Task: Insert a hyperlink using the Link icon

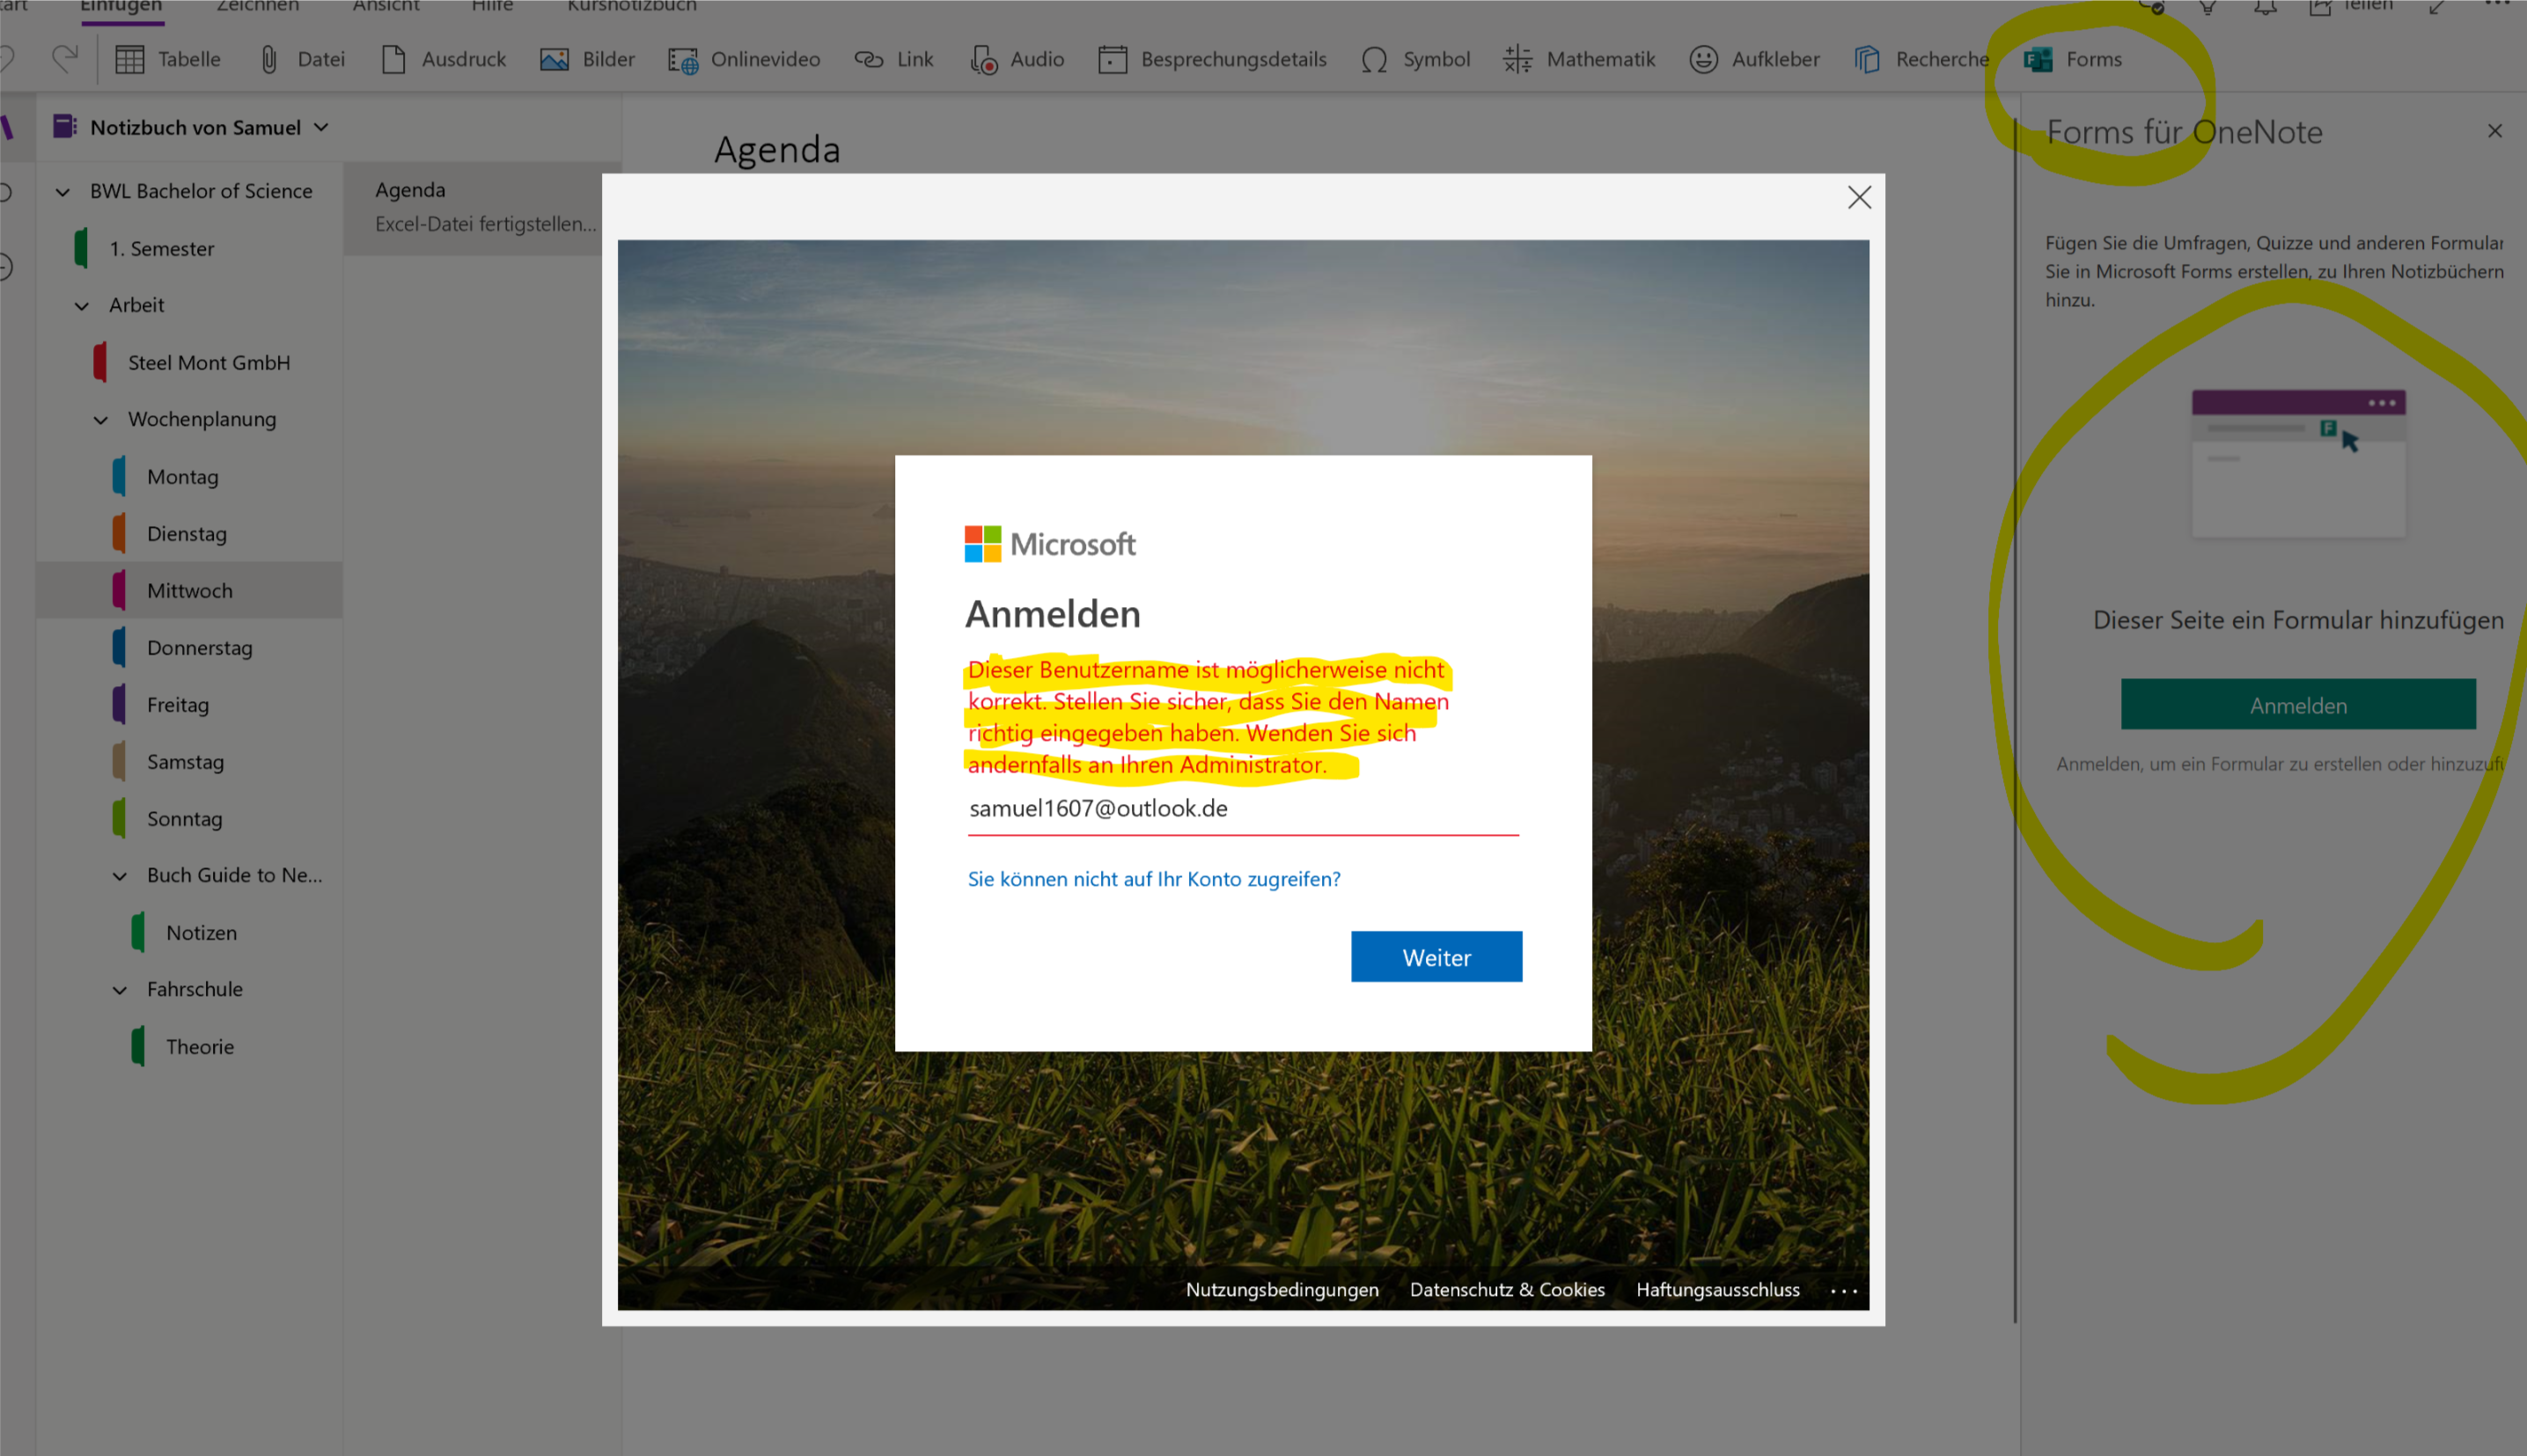Action: 893,59
